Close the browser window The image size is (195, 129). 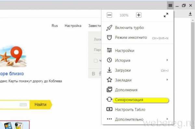190,6
